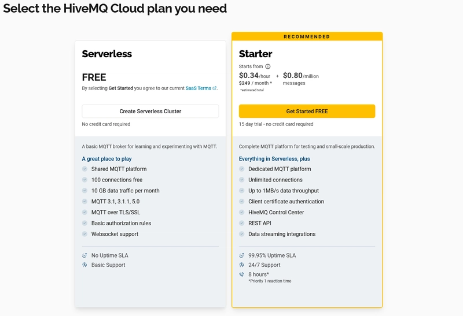463x316 pixels.
Task: Click the info icon beside Starts from
Action: (x=268, y=66)
